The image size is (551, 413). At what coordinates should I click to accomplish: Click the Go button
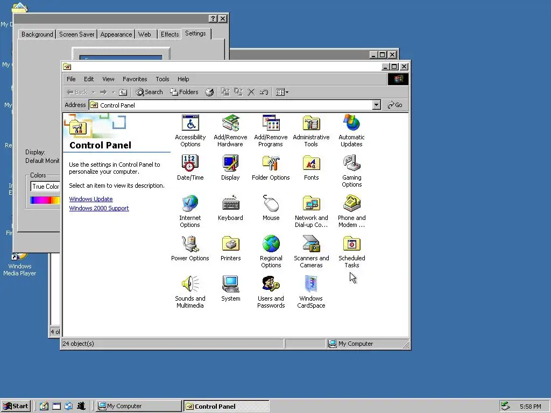pyautogui.click(x=395, y=105)
